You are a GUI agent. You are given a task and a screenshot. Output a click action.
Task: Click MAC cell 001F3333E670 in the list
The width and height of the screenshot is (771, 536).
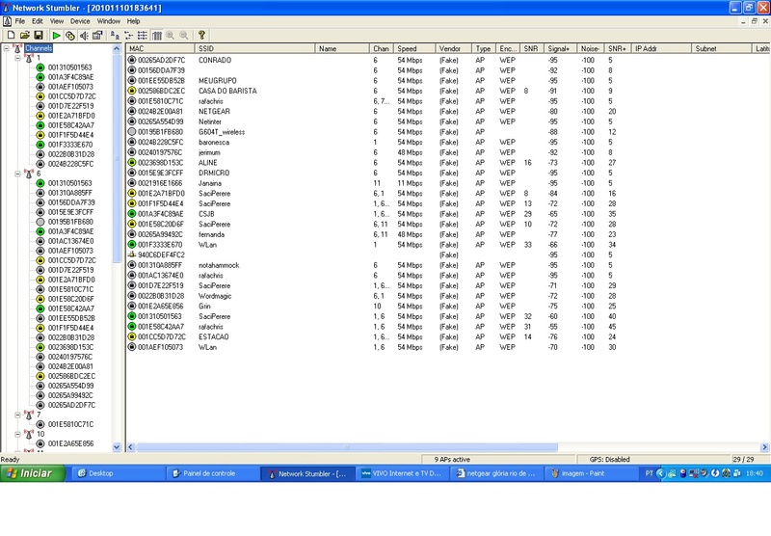click(160, 245)
